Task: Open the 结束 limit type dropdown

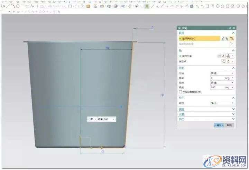Action: 222,83
